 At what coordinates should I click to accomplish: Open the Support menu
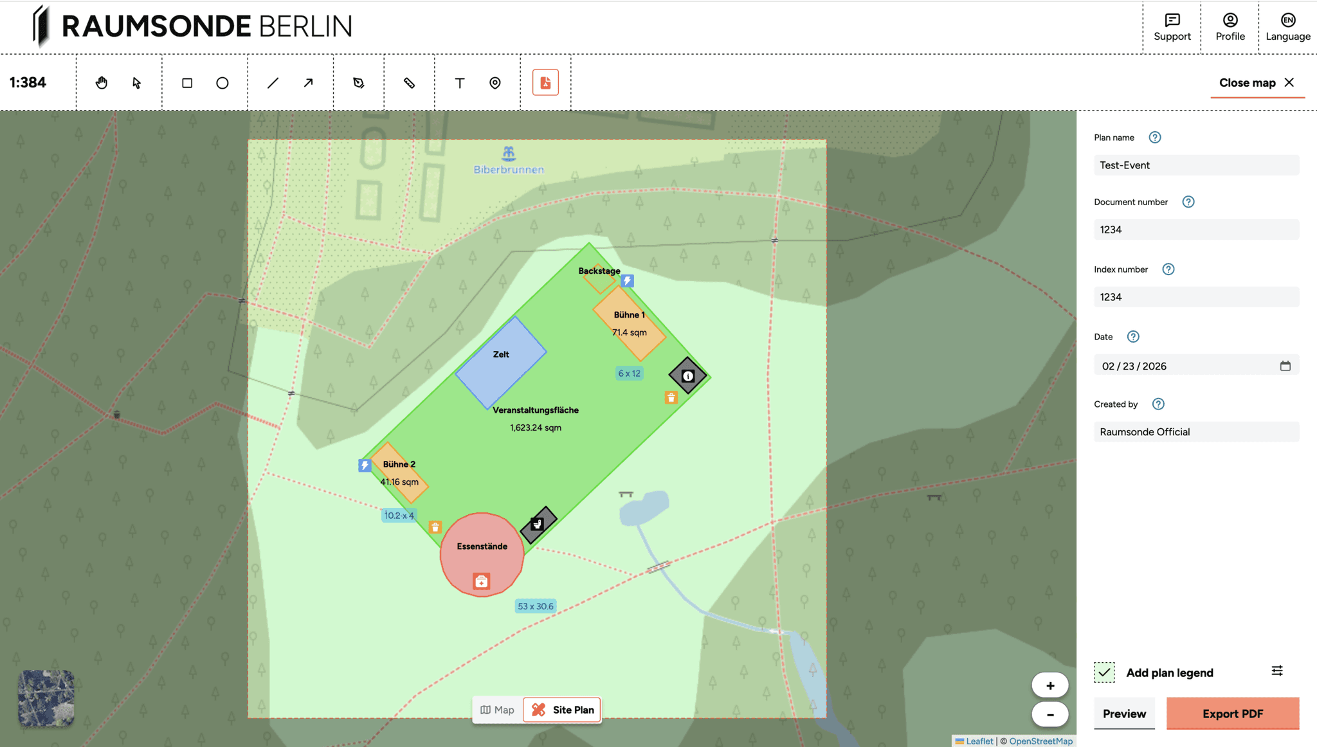point(1172,26)
